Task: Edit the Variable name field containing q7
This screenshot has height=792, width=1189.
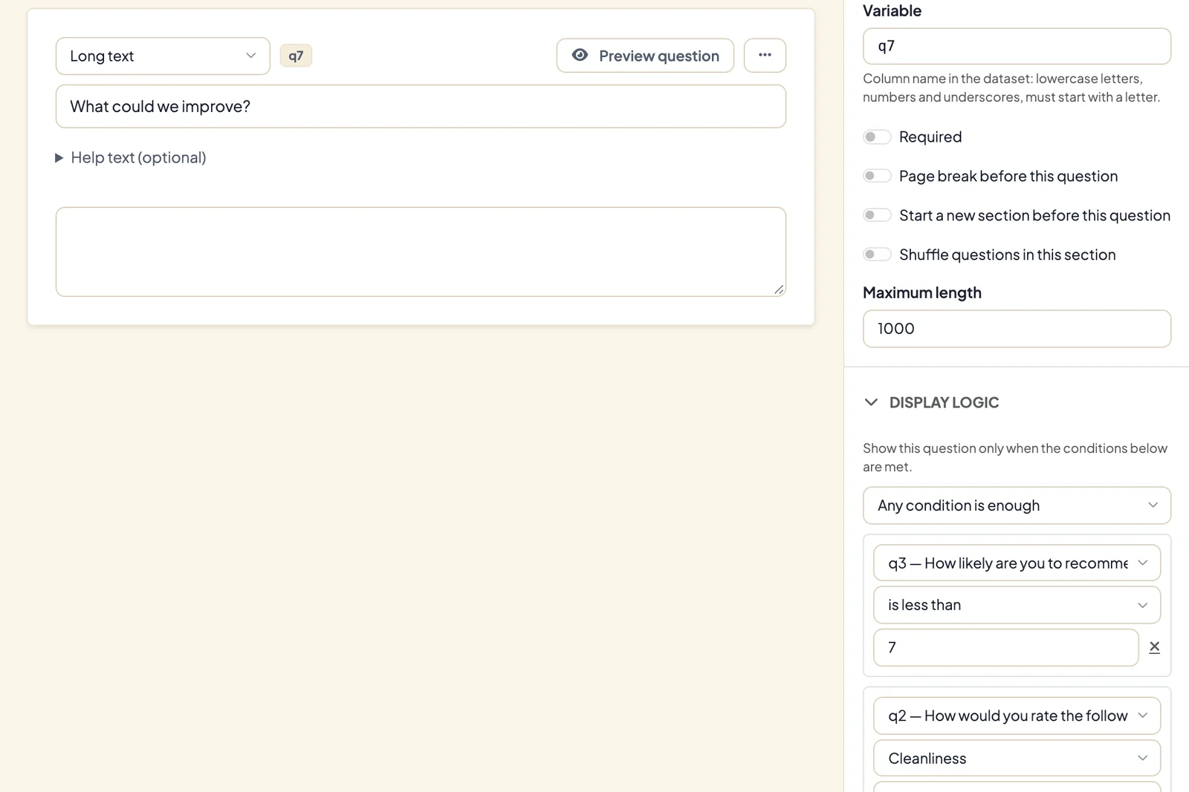Action: 1017,46
